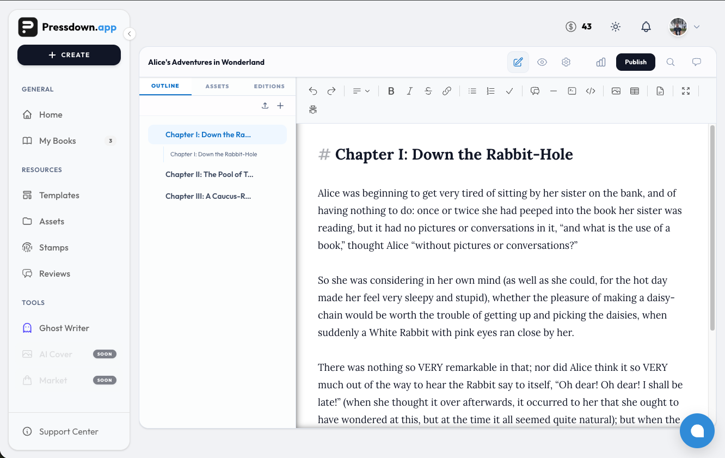Insert a hyperlink
Screen dimensions: 725x458
[x=447, y=91]
